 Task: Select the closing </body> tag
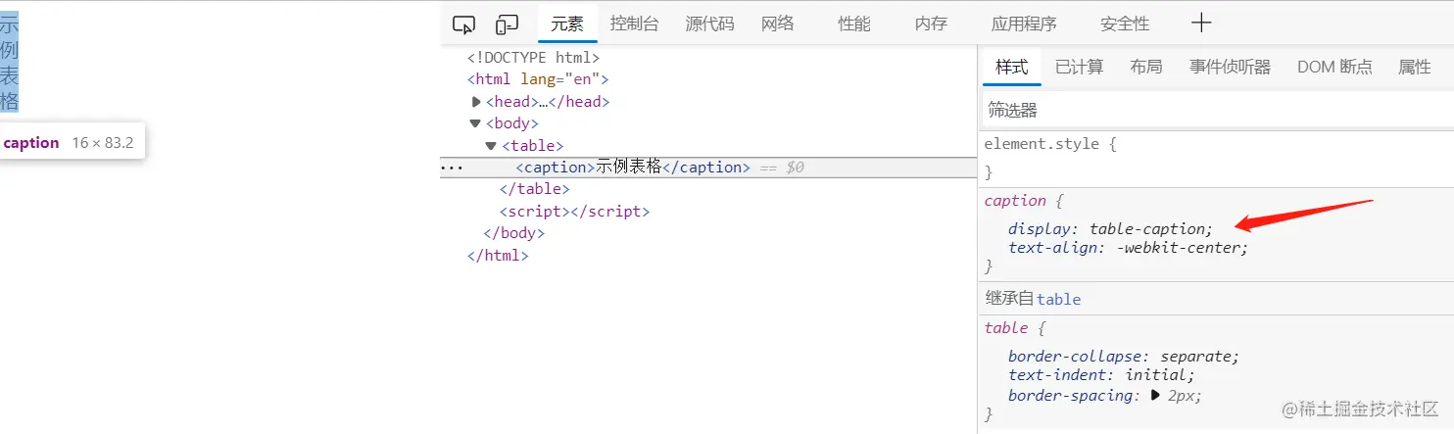pyautogui.click(x=513, y=233)
